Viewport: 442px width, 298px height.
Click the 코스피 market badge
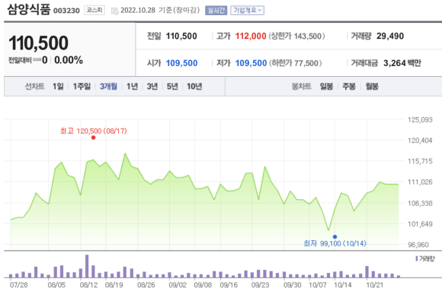(94, 10)
